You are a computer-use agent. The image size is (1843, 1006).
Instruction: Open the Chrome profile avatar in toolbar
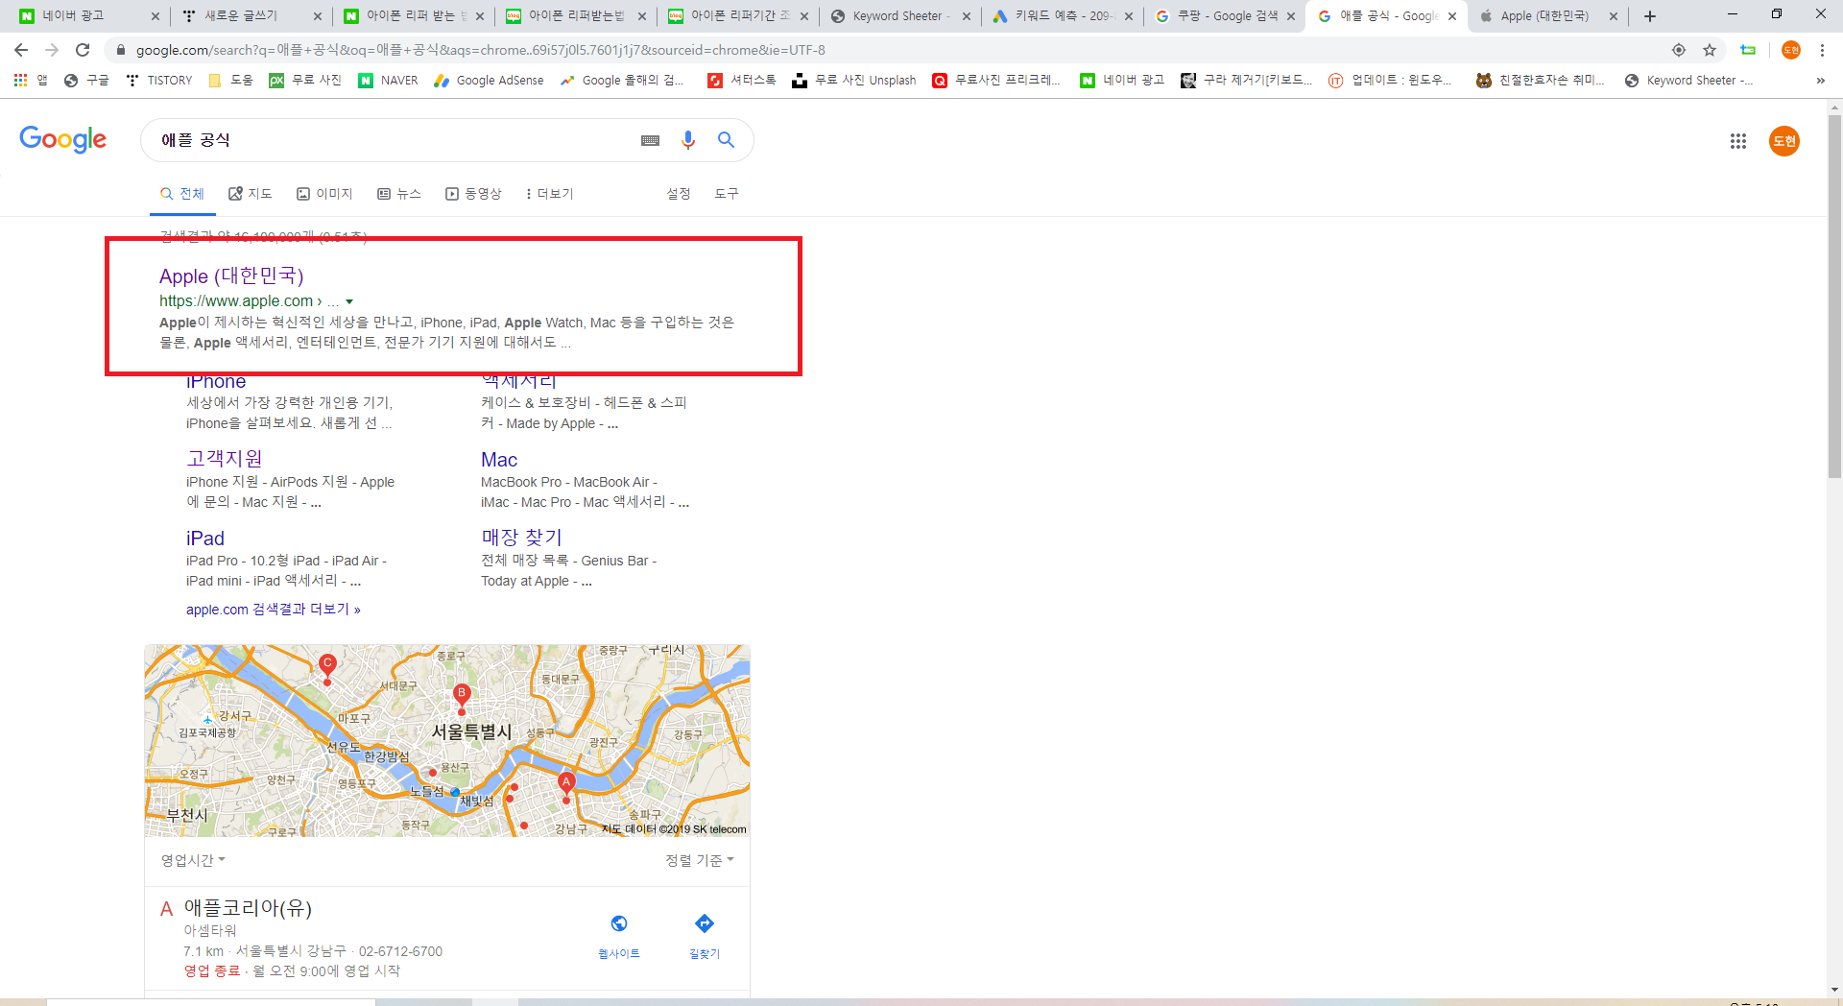point(1791,50)
